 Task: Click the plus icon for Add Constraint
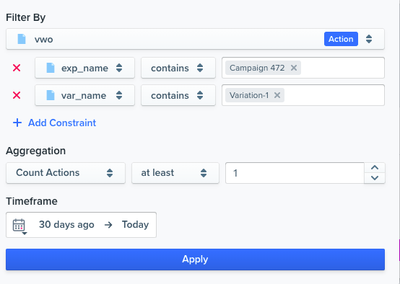pyautogui.click(x=17, y=123)
